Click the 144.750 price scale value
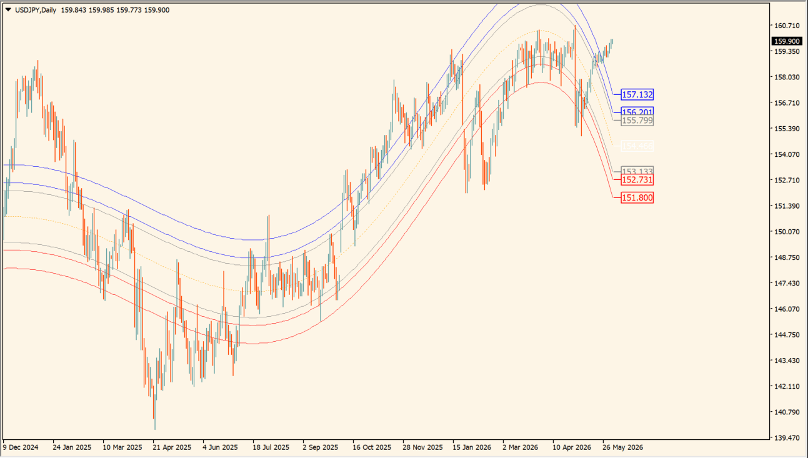Screen dimensions: 808x458 (787, 335)
